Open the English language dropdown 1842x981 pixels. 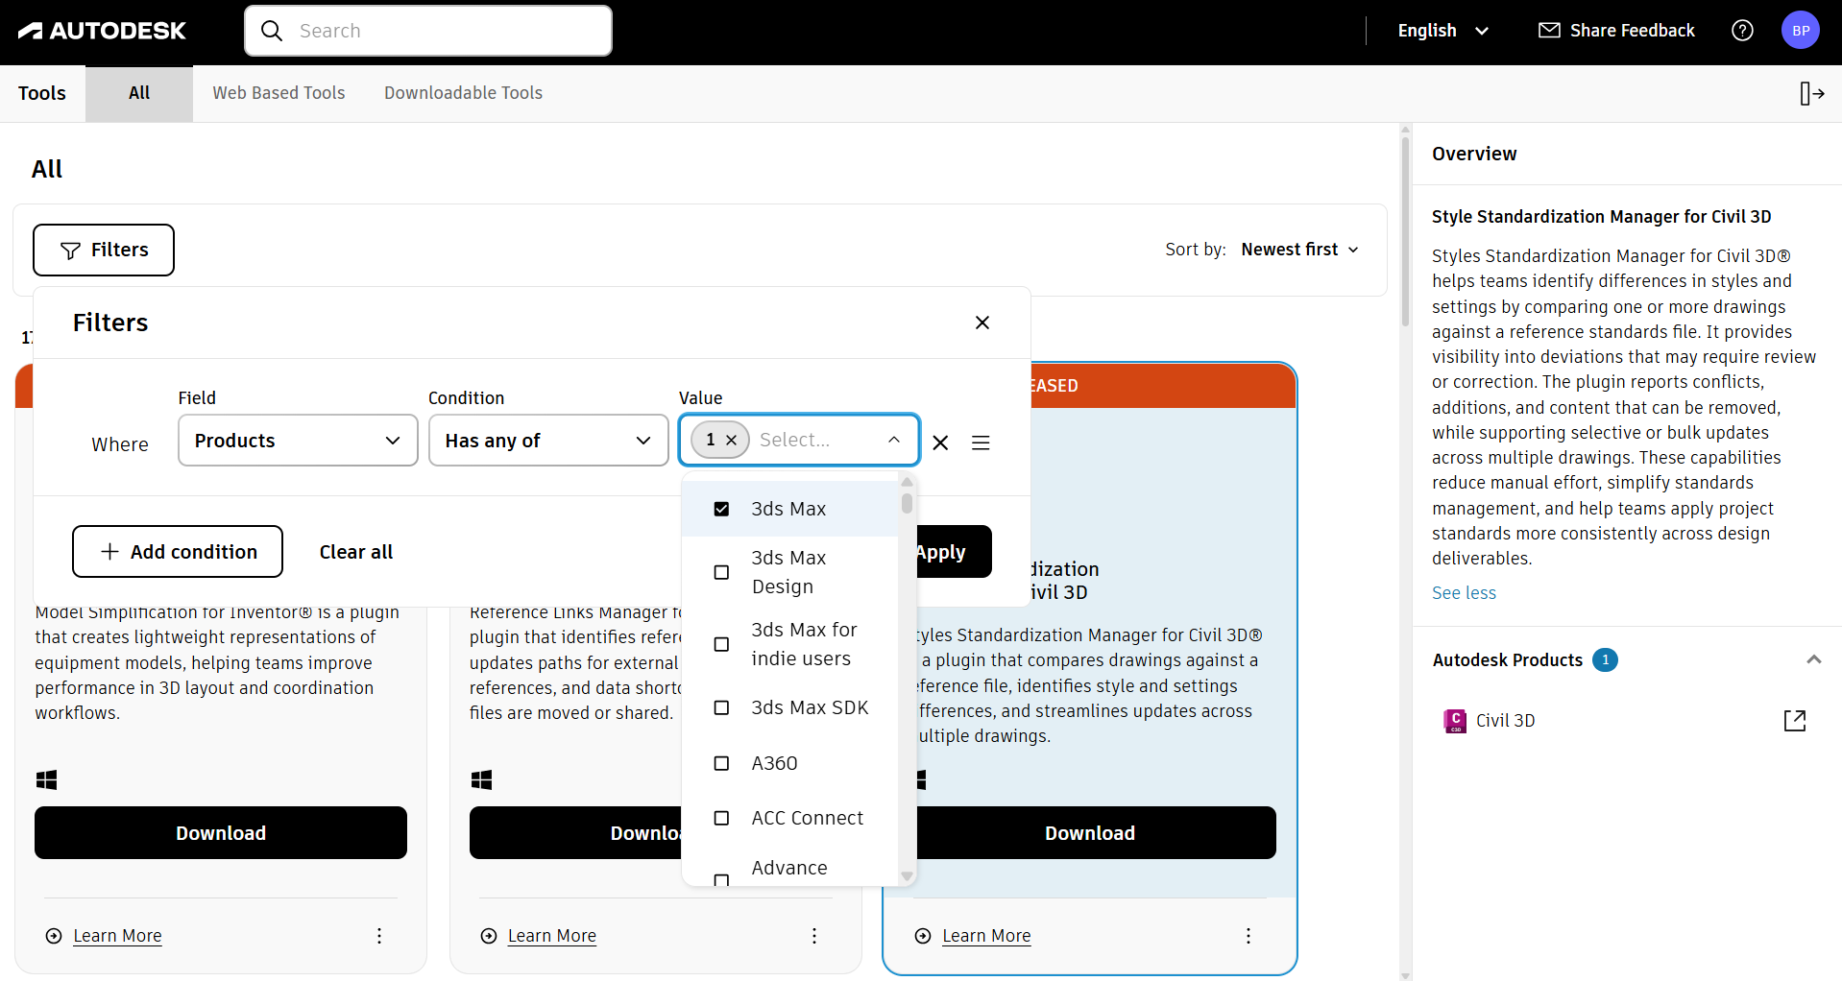click(1443, 31)
